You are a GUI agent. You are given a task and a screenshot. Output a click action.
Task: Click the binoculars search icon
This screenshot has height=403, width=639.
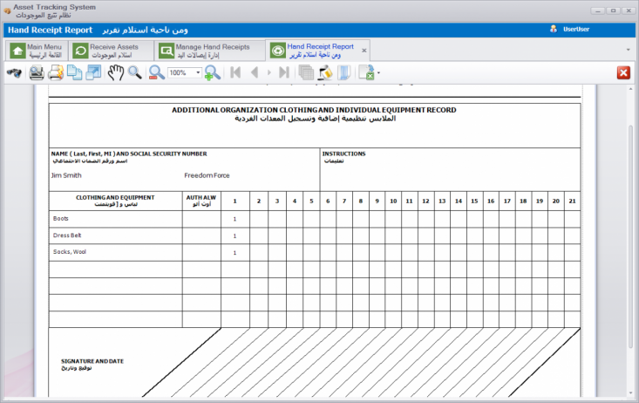coord(14,72)
